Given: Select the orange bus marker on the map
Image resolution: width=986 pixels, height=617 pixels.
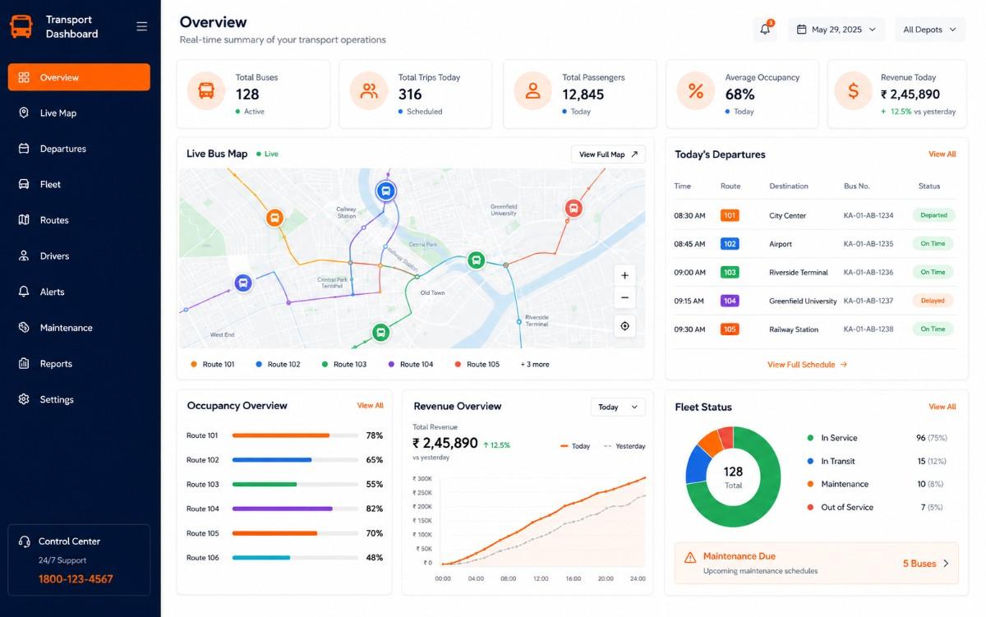Looking at the screenshot, I should pos(274,218).
